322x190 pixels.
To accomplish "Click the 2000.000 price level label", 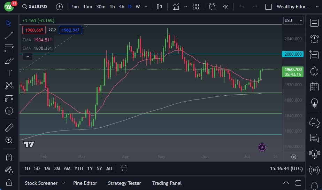I will coord(293,54).
